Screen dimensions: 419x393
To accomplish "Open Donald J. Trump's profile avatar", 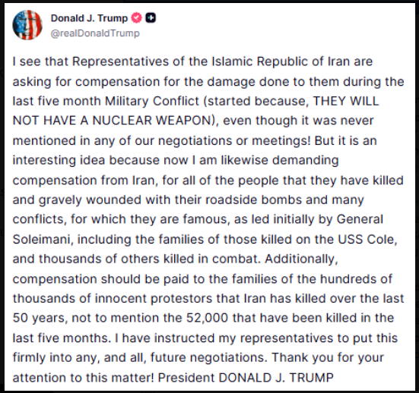I will point(27,25).
